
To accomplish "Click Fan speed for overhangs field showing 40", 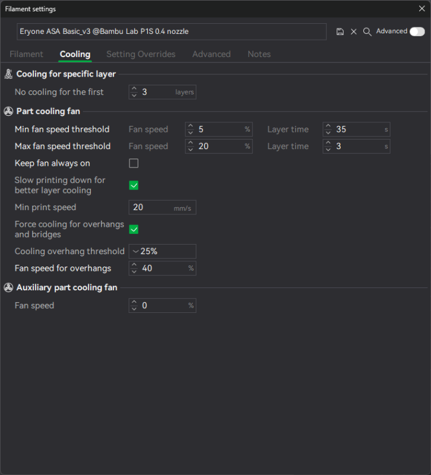I will [162, 268].
